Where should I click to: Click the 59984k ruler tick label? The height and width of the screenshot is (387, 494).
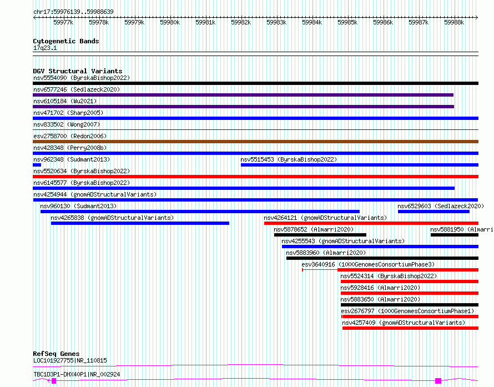(312, 22)
